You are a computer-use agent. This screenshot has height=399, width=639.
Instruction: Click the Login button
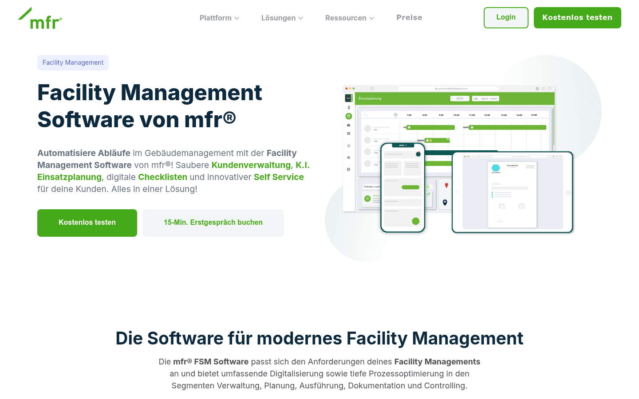pyautogui.click(x=506, y=18)
